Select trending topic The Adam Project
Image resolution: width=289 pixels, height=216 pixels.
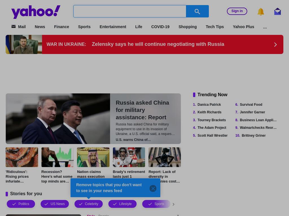point(212,128)
